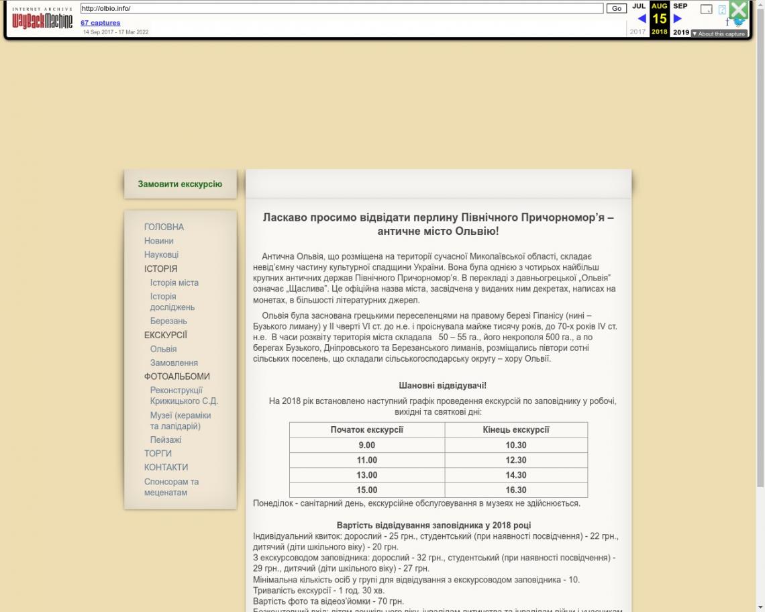Click the Замовити екскурсію button
The height and width of the screenshot is (612, 765).
(x=180, y=184)
